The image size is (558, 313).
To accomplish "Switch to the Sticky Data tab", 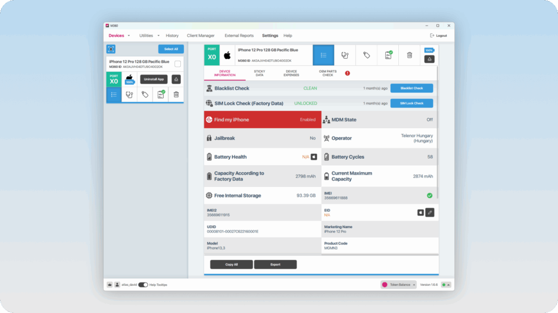I will tap(259, 73).
